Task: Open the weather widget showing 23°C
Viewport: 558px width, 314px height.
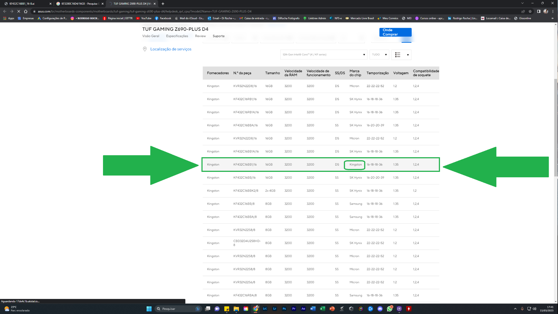Action: pos(17,309)
